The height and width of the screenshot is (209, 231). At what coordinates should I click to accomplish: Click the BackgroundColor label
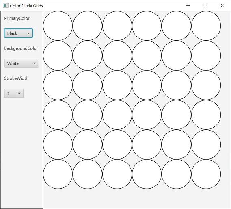click(x=21, y=48)
